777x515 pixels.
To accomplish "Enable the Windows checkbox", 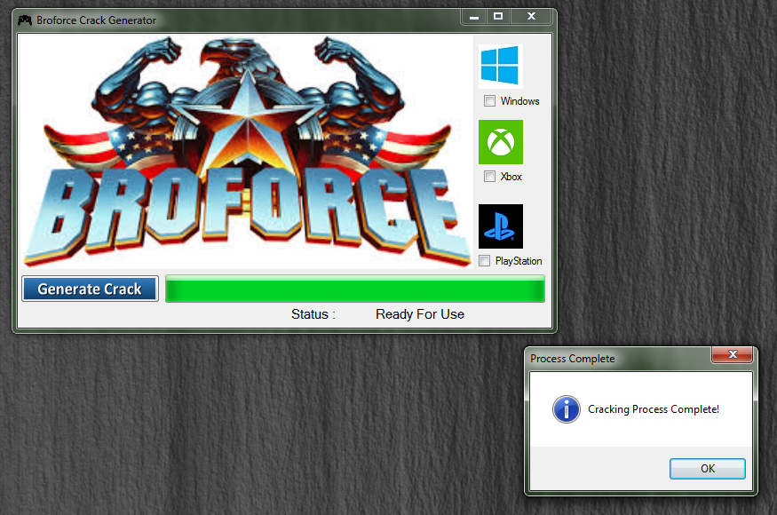I will pos(489,101).
